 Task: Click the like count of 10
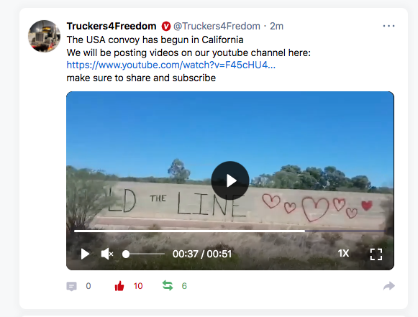tap(138, 286)
